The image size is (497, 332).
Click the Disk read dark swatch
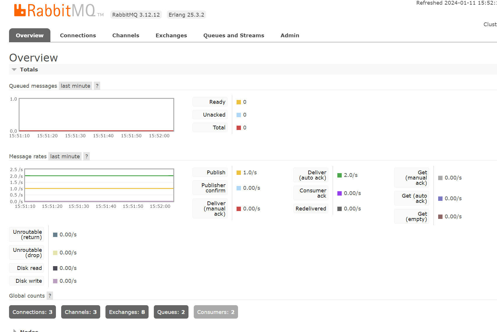click(55, 268)
